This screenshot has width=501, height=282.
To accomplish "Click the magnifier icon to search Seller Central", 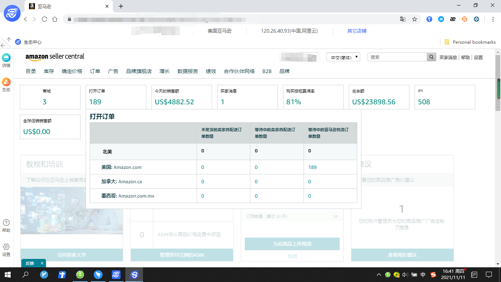I will 431,57.
